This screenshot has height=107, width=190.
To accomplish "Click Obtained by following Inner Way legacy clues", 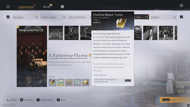I will [x=112, y=80].
